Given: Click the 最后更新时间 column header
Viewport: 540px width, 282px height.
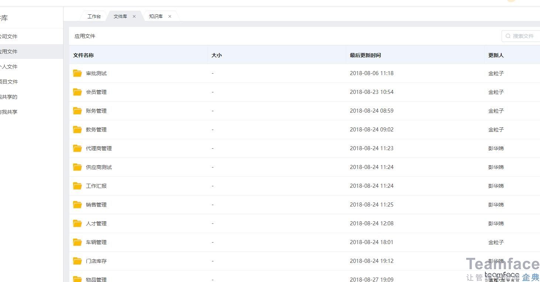Looking at the screenshot, I should tap(365, 55).
